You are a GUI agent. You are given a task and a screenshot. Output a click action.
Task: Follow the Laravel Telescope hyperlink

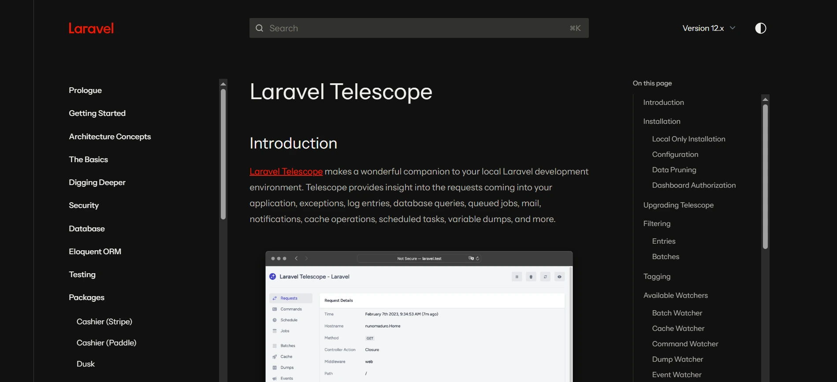(x=286, y=171)
